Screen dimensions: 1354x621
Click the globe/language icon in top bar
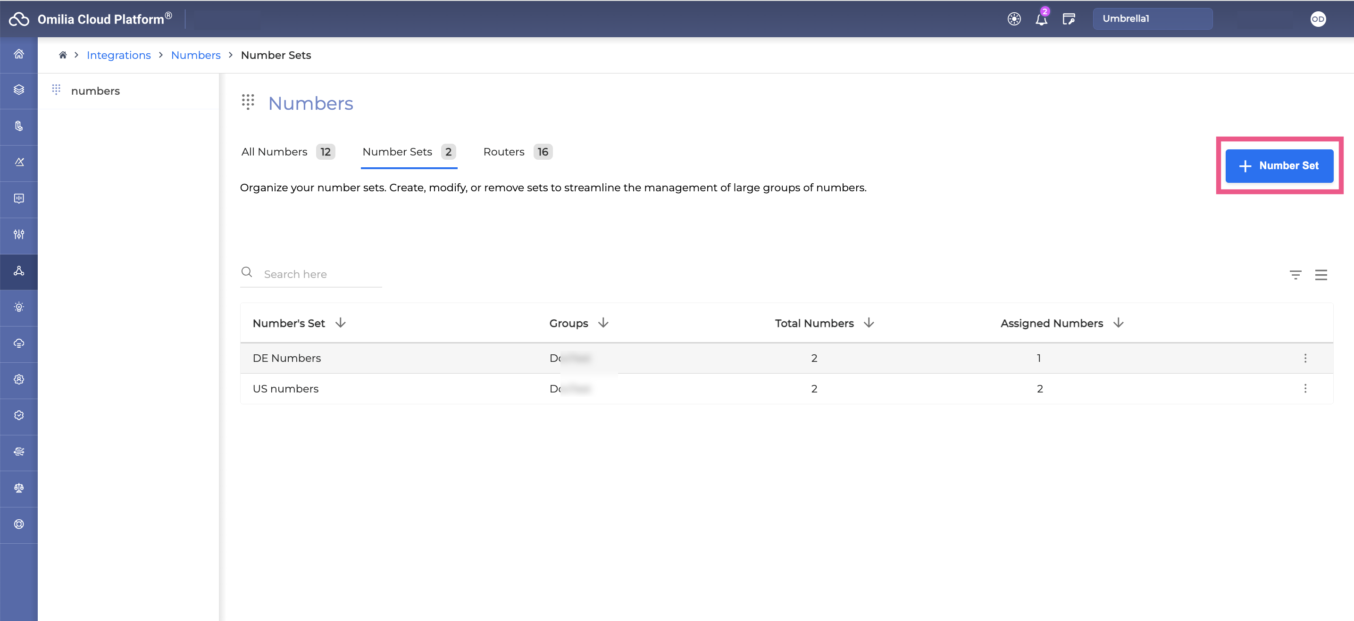point(1012,18)
